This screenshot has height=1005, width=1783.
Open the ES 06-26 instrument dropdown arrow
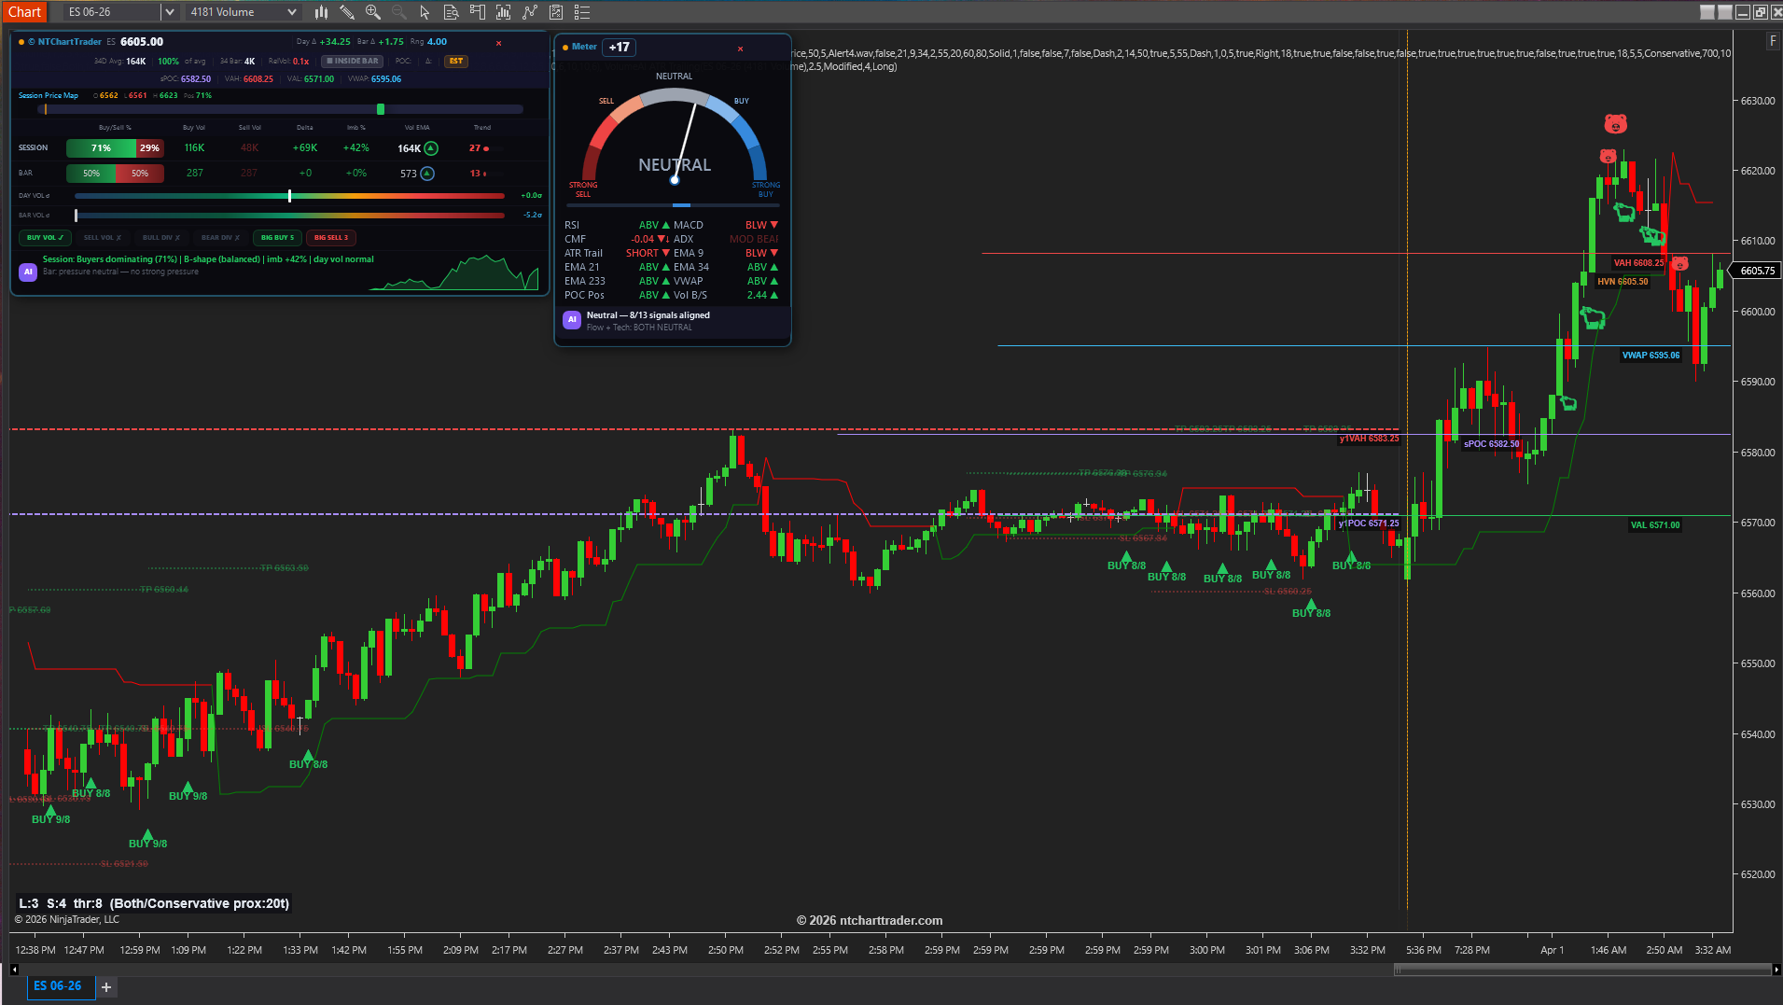pos(169,12)
